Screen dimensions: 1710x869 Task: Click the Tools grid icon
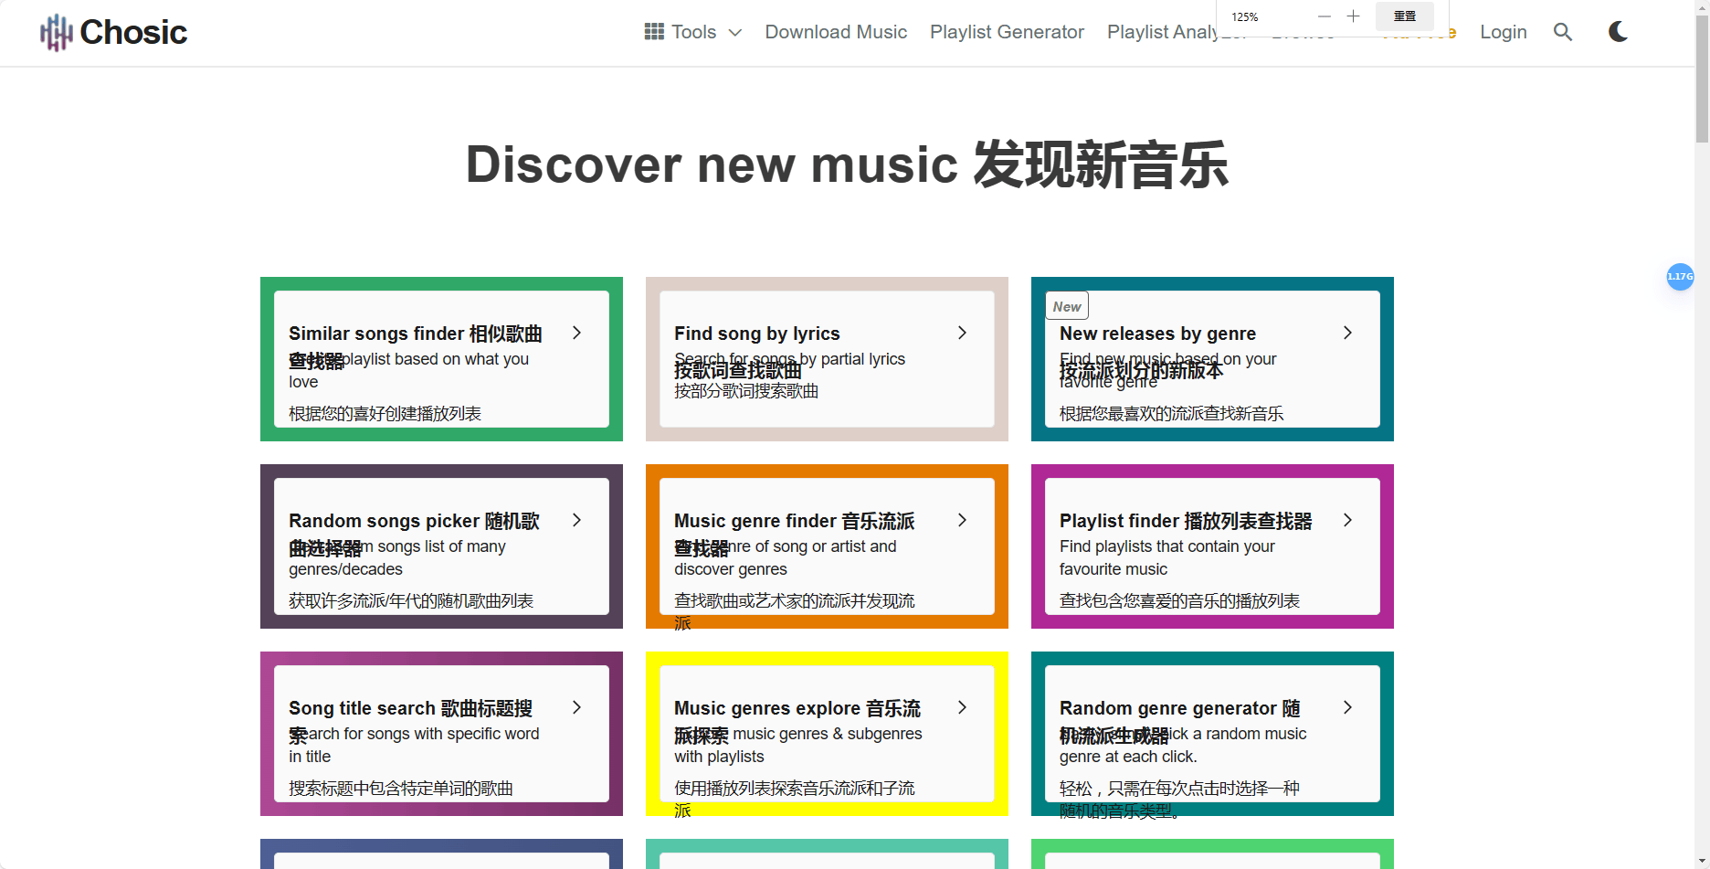(x=654, y=32)
